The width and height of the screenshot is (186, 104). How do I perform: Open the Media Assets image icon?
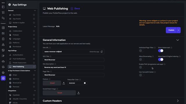point(3,50)
